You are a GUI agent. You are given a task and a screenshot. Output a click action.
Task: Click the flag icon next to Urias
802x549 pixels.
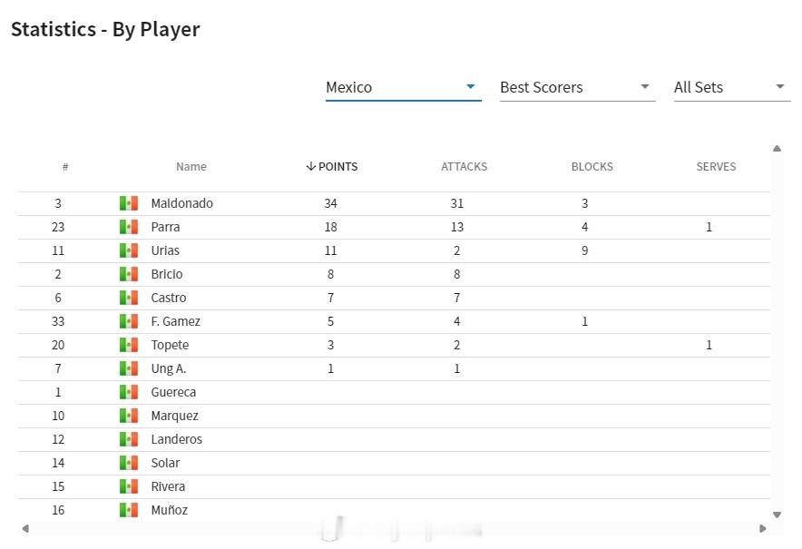click(129, 250)
